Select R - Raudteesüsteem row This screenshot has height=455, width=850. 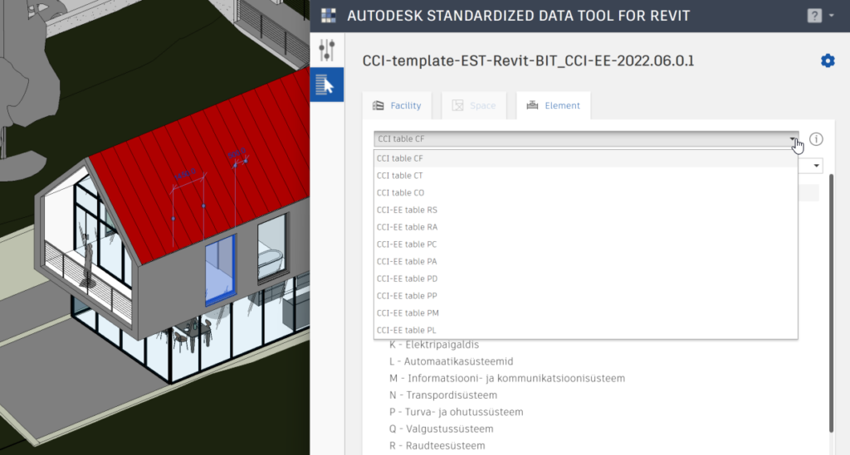coord(437,445)
